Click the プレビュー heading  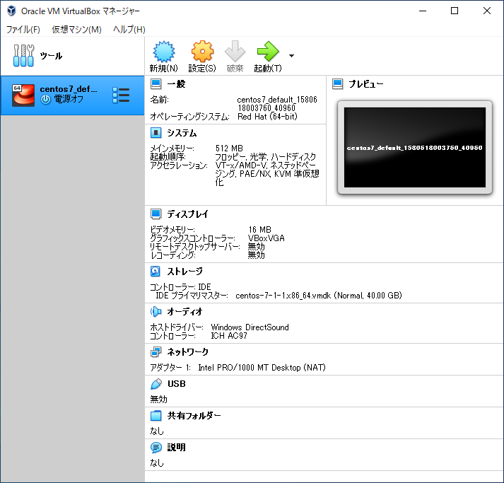coord(366,84)
